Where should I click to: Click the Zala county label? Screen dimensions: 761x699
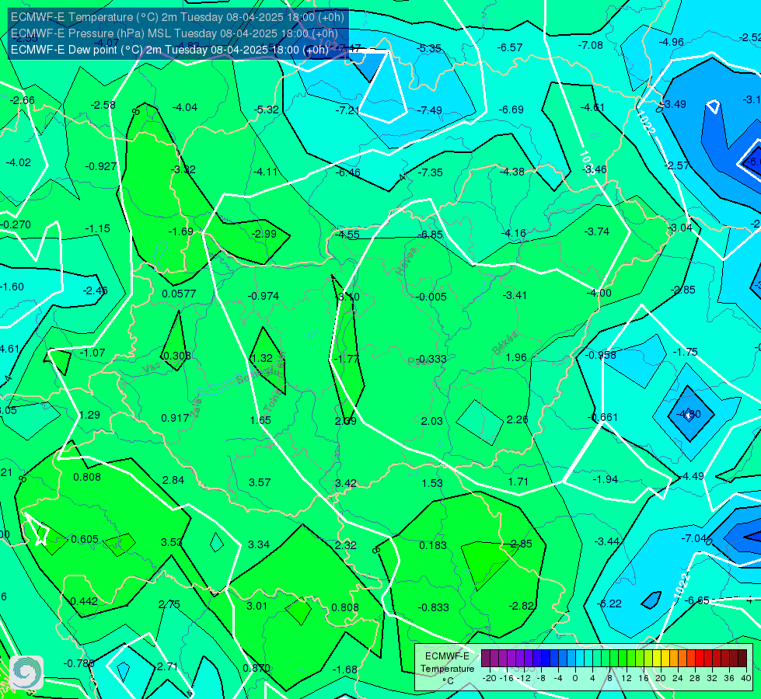click(x=196, y=408)
